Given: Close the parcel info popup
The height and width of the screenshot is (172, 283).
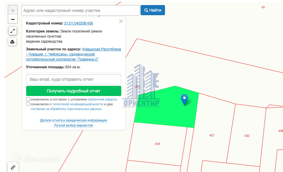Looking at the screenshot, I should [121, 21].
